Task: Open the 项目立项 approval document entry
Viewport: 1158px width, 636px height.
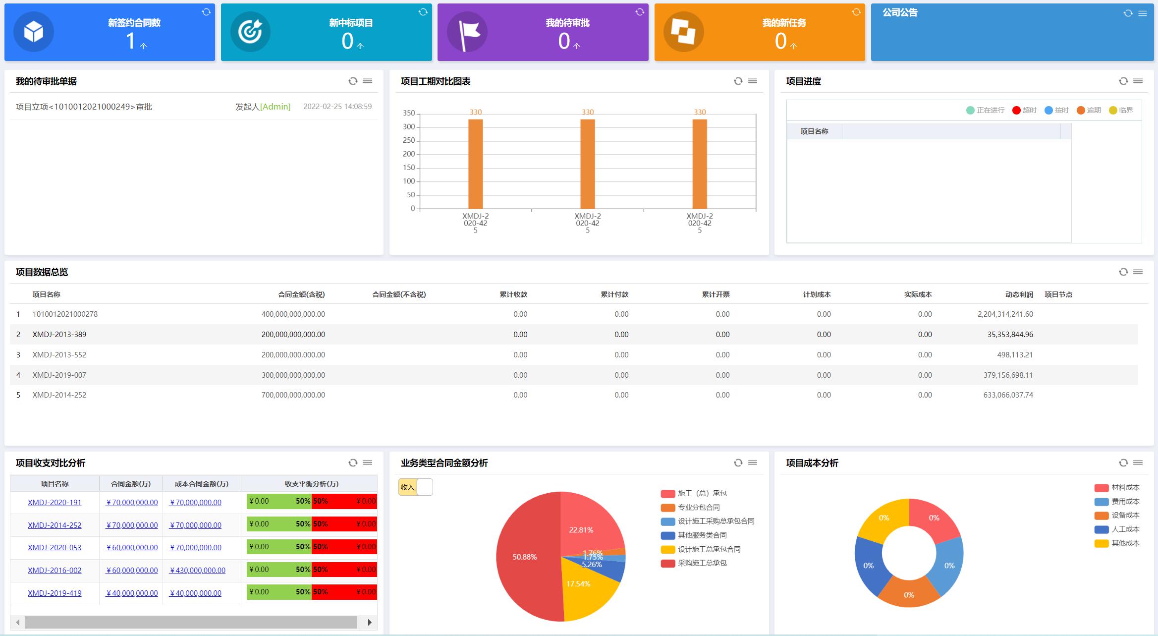Action: (84, 107)
